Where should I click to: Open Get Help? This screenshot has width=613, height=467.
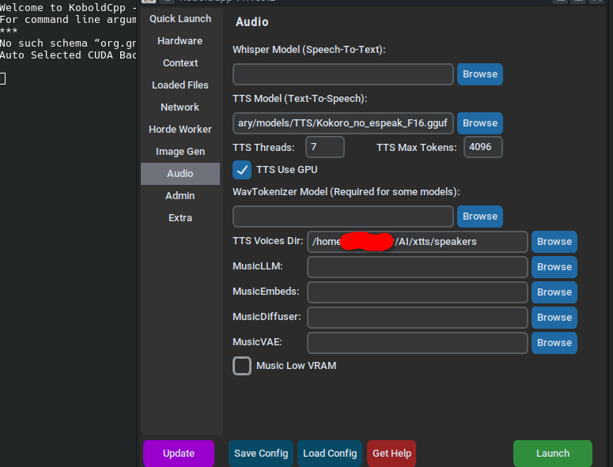[x=392, y=454]
